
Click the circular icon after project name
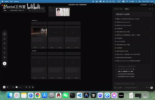tap(30, 11)
